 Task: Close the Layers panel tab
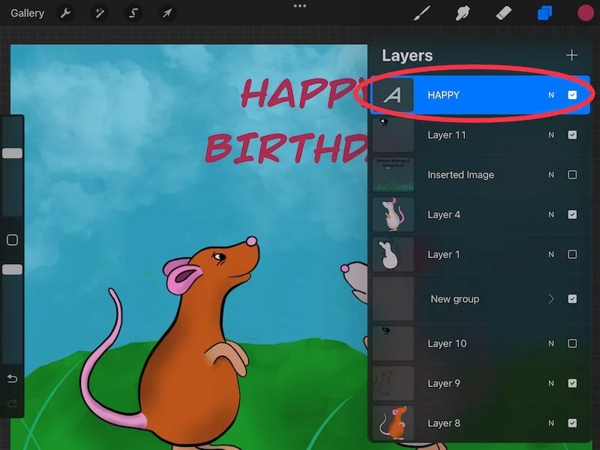[544, 13]
